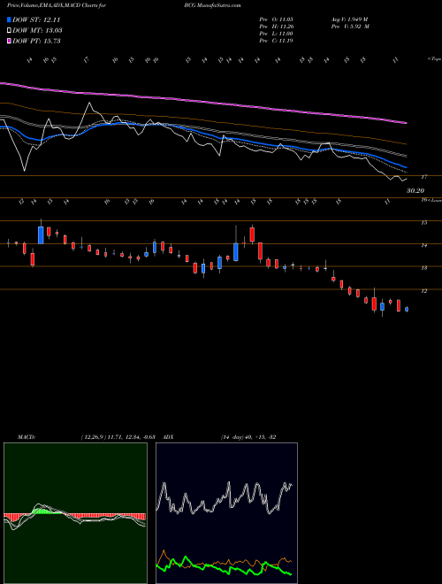Viewport: 442px width, 584px height.
Task: Click the Pre C: 11.19 value
Action: coord(277,41)
